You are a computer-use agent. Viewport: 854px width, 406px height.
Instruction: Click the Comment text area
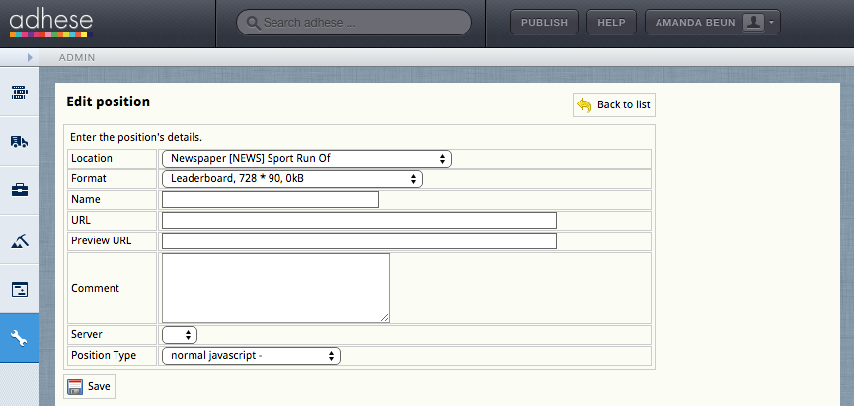click(275, 288)
